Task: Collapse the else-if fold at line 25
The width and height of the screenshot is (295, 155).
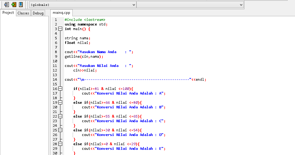Action: (60, 130)
